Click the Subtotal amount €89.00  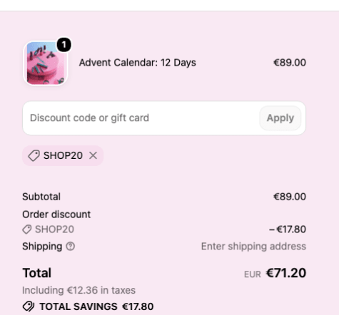coord(290,197)
